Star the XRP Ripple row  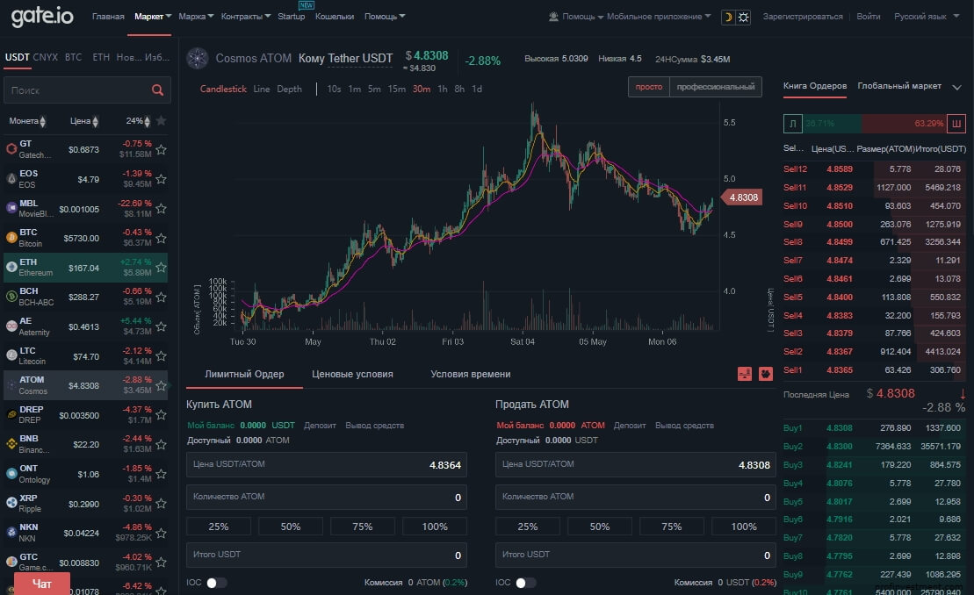[x=161, y=503]
